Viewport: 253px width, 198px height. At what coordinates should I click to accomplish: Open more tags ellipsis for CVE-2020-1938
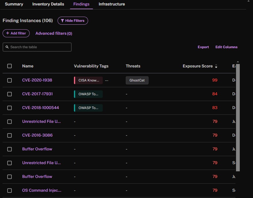[x=107, y=80]
